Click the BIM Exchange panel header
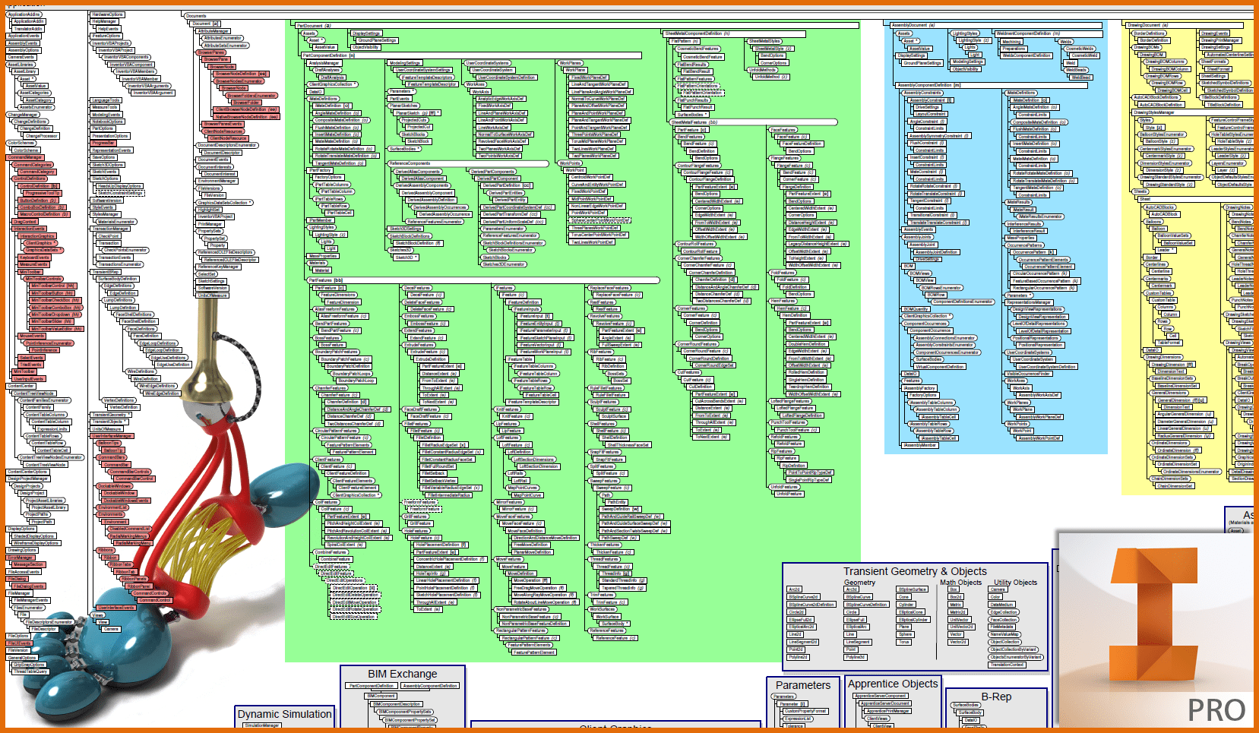 402,674
